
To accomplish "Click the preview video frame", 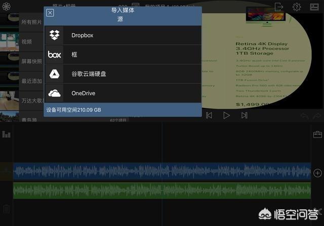I will [x=262, y=60].
